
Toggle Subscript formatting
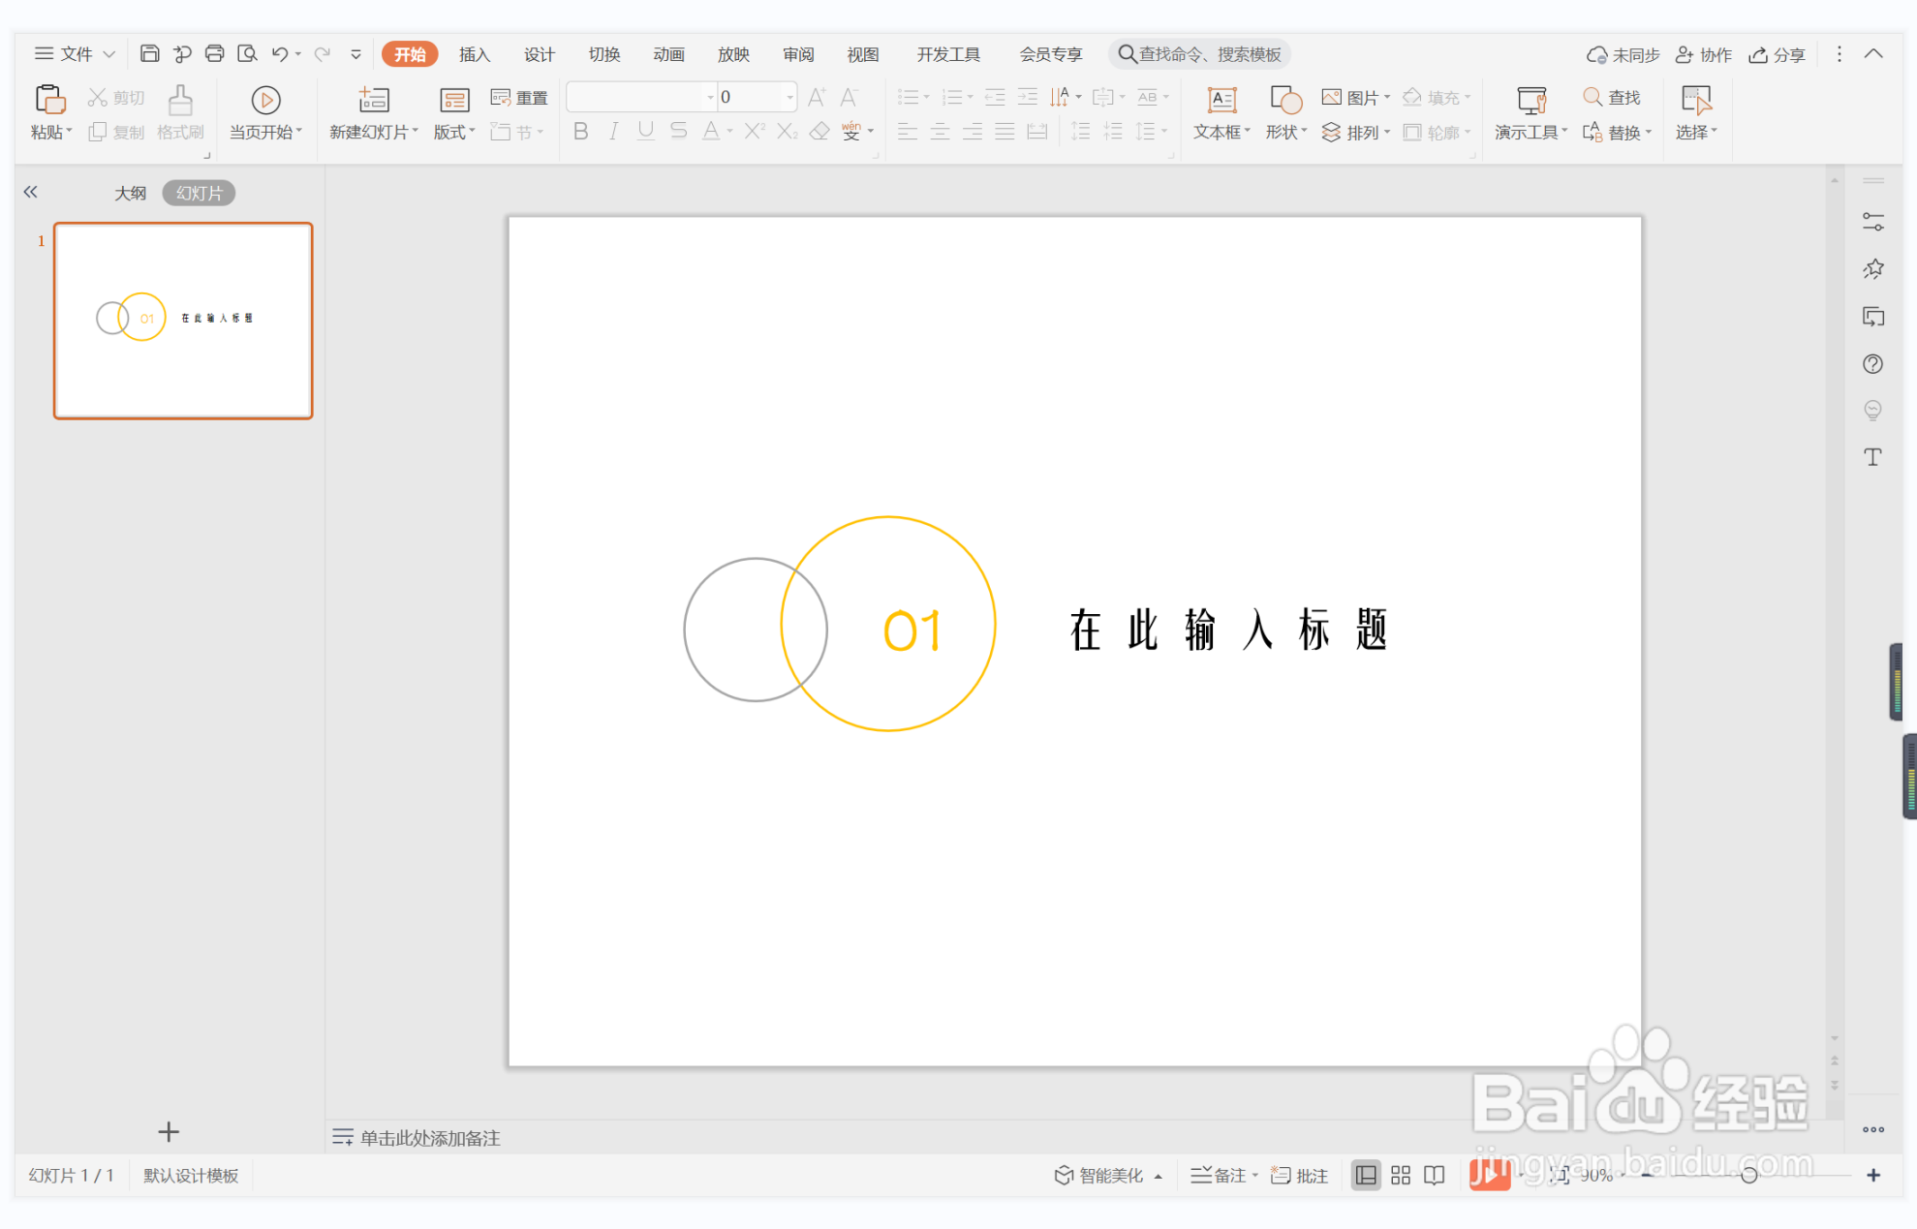(x=788, y=131)
